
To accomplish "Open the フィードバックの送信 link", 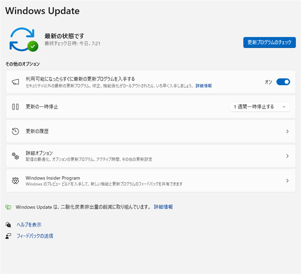I will pyautogui.click(x=35, y=236).
